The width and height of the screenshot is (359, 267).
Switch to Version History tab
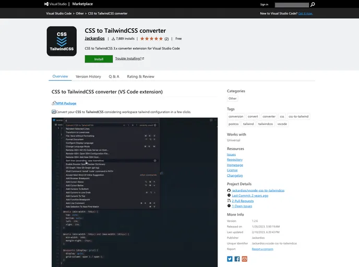(x=88, y=77)
